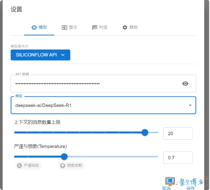Click the 保存 button
Image resolution: width=210 pixels, height=190 pixels.
[x=191, y=188]
